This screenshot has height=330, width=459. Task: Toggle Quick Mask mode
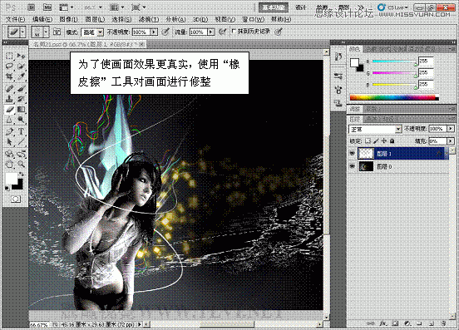(x=16, y=199)
